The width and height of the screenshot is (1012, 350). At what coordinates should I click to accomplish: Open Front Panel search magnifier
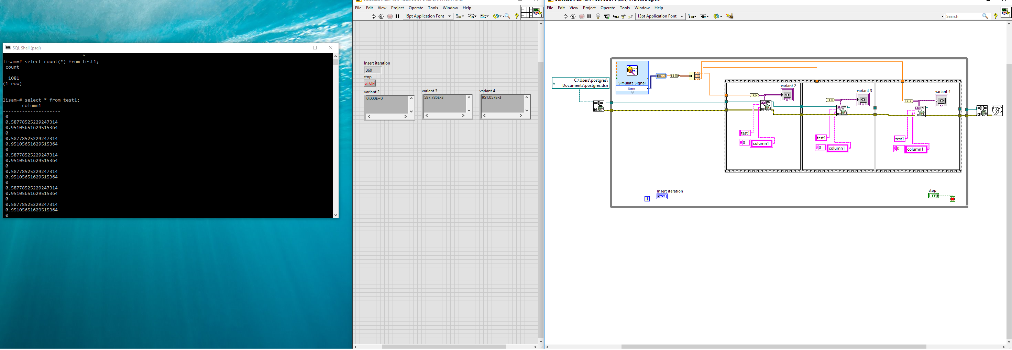point(507,16)
